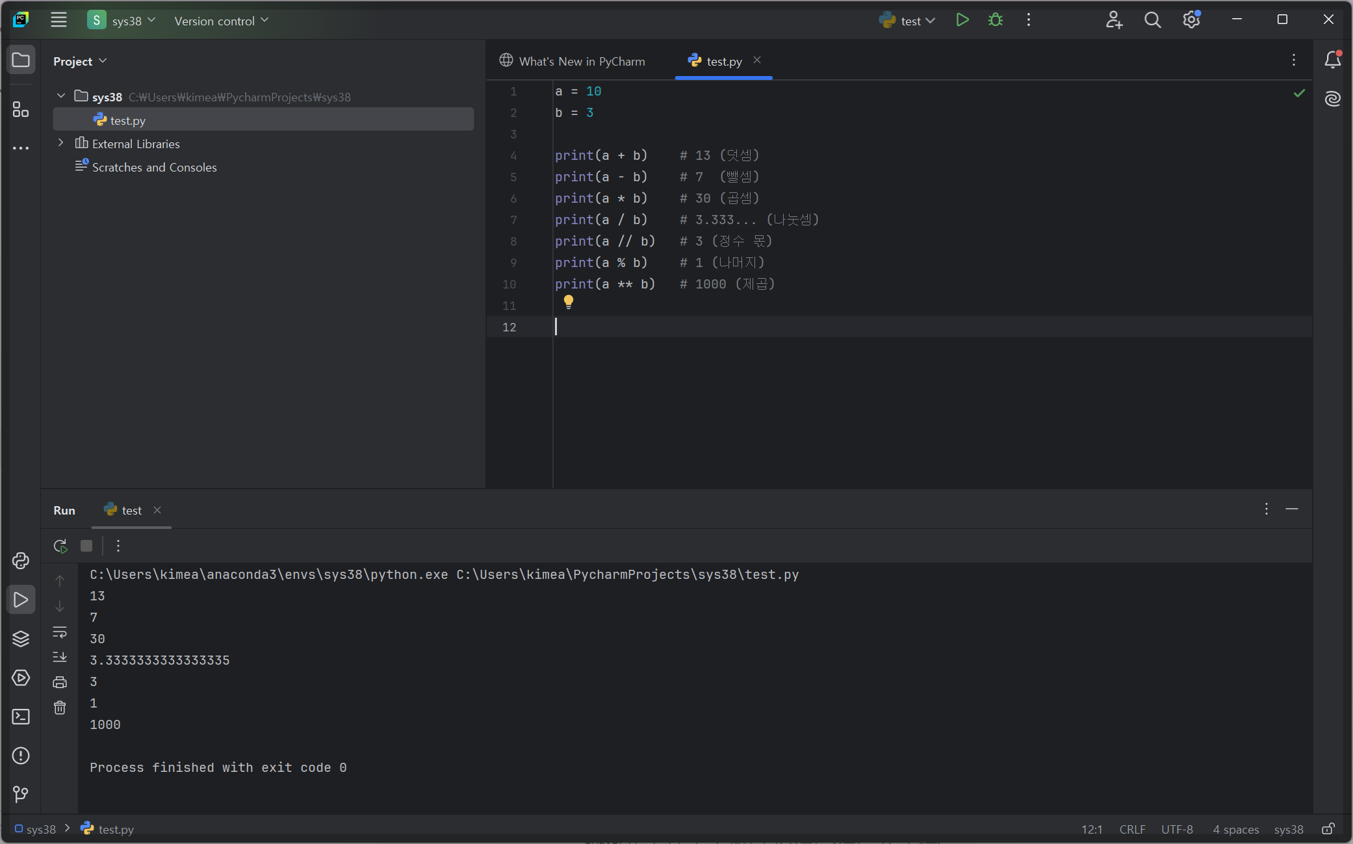
Task: Open the main hamburger menu
Action: [x=58, y=20]
